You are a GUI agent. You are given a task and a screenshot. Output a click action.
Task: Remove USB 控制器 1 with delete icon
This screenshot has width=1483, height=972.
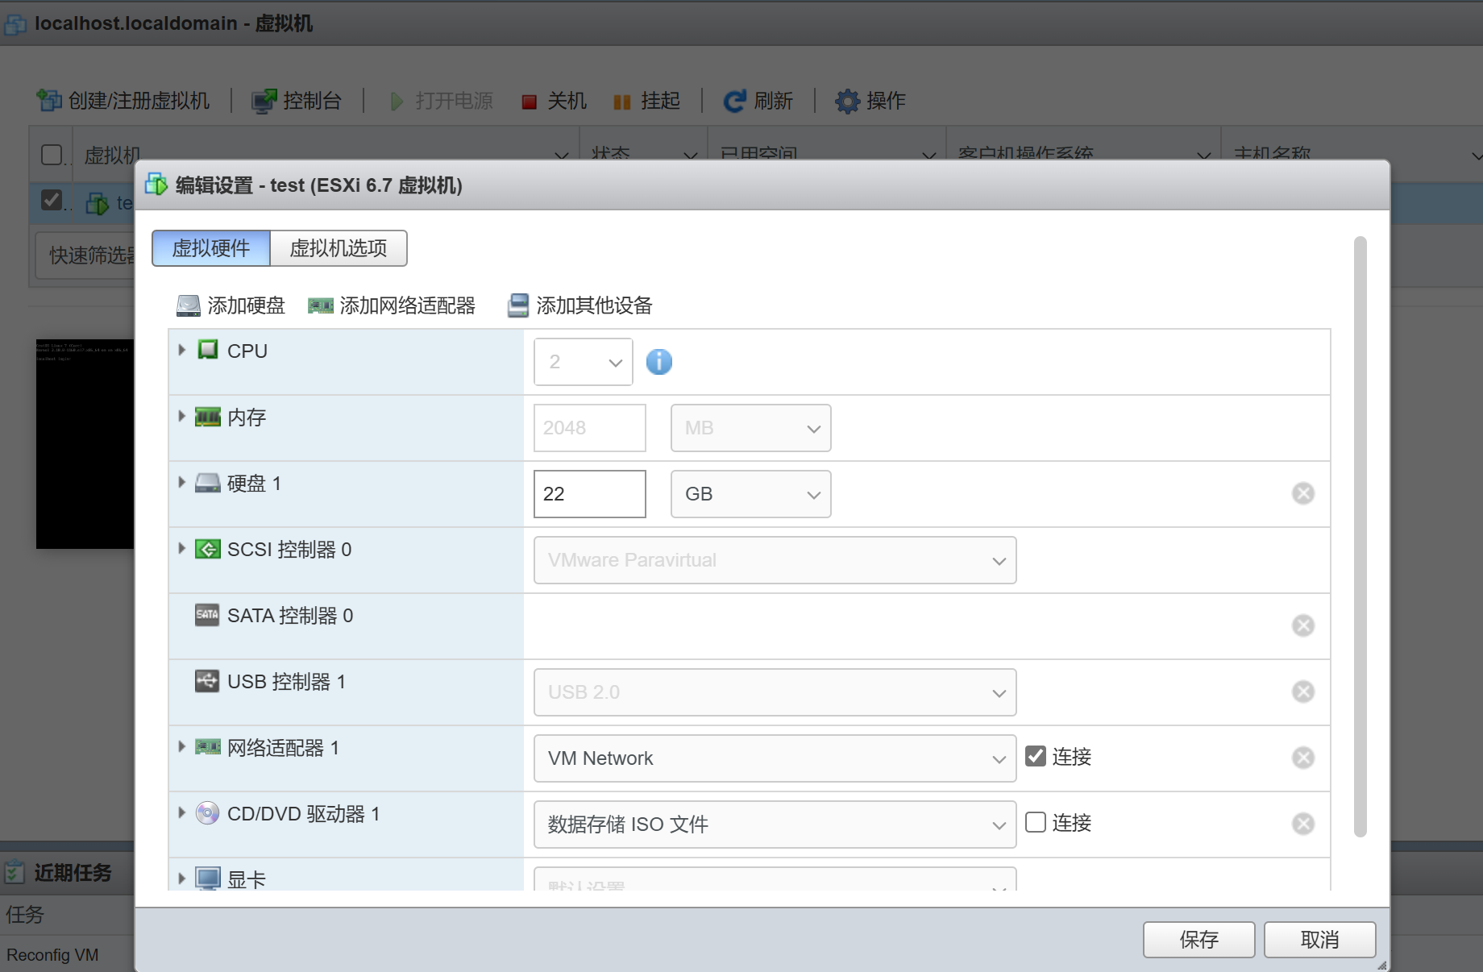(1302, 692)
